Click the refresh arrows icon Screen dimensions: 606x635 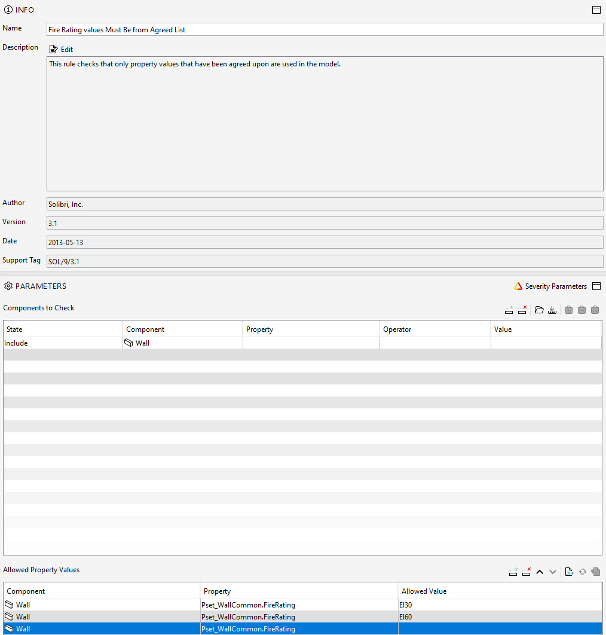point(583,572)
